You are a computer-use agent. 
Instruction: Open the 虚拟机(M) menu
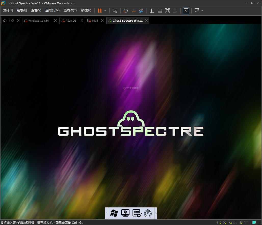coord(52,10)
